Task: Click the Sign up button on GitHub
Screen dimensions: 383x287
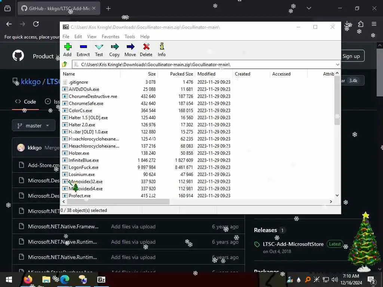Action: point(351,56)
